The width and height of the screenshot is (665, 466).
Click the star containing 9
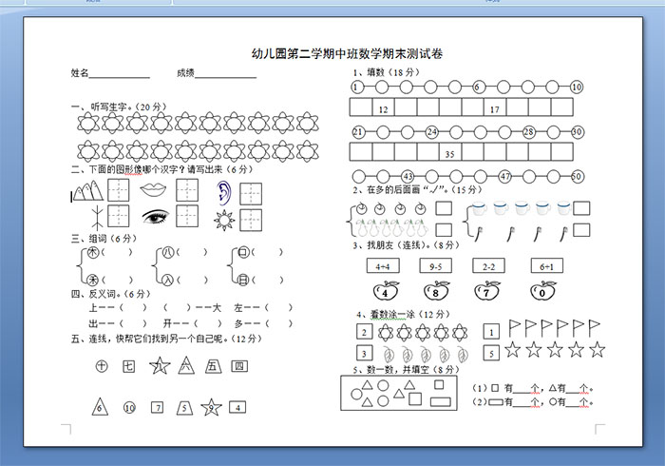211,407
